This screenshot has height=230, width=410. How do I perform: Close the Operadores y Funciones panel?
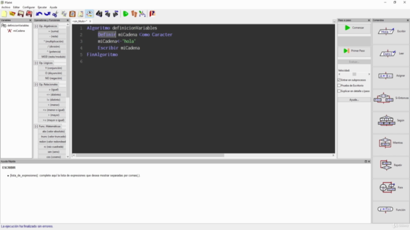coord(68,20)
